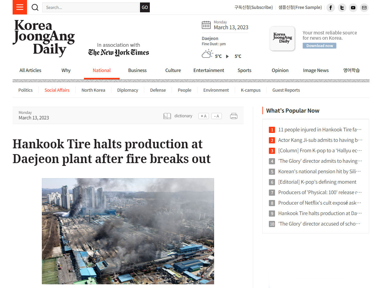Click the Hankook Tire article headline
Image resolution: width=383 pixels, height=288 pixels.
coord(112,151)
